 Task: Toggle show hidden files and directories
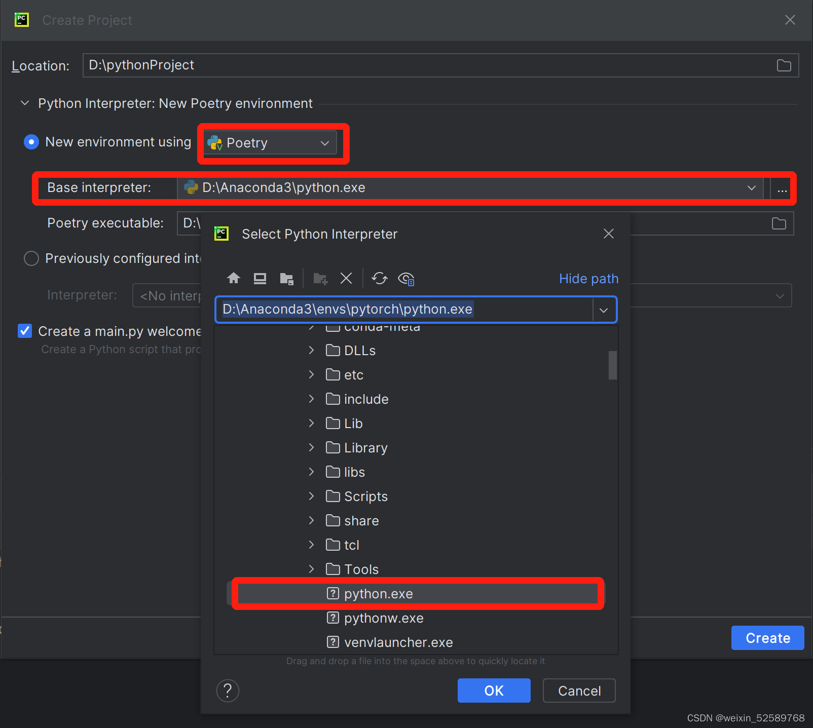(x=406, y=278)
